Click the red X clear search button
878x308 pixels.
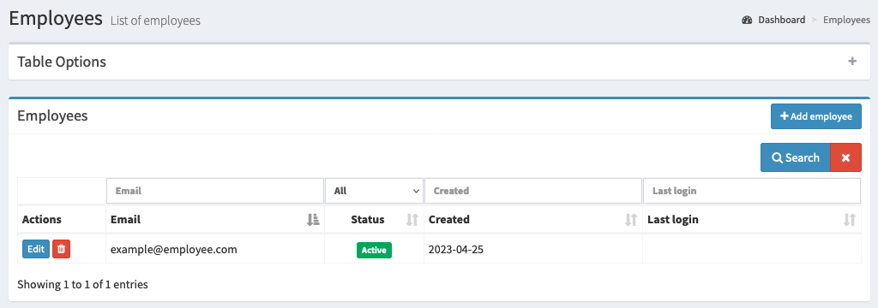[x=845, y=157]
